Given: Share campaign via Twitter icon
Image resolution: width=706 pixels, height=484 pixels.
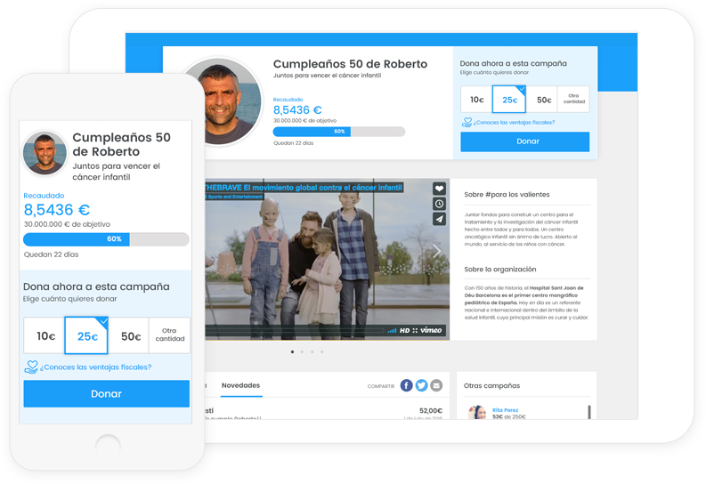Looking at the screenshot, I should click(421, 385).
